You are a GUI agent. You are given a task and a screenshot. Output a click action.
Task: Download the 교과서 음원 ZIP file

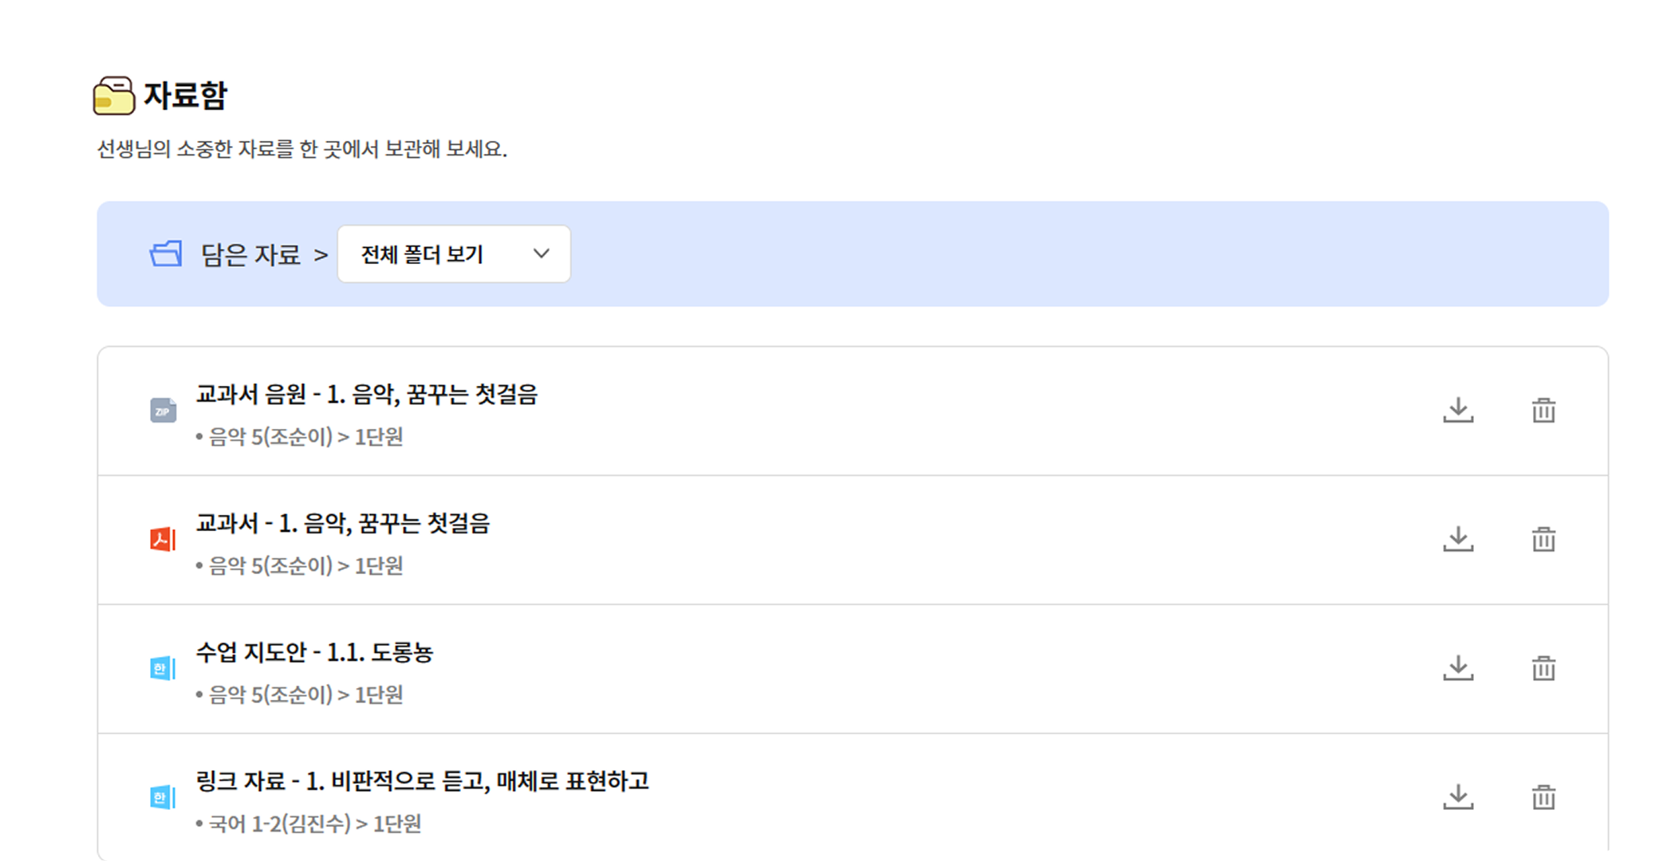click(x=1458, y=410)
